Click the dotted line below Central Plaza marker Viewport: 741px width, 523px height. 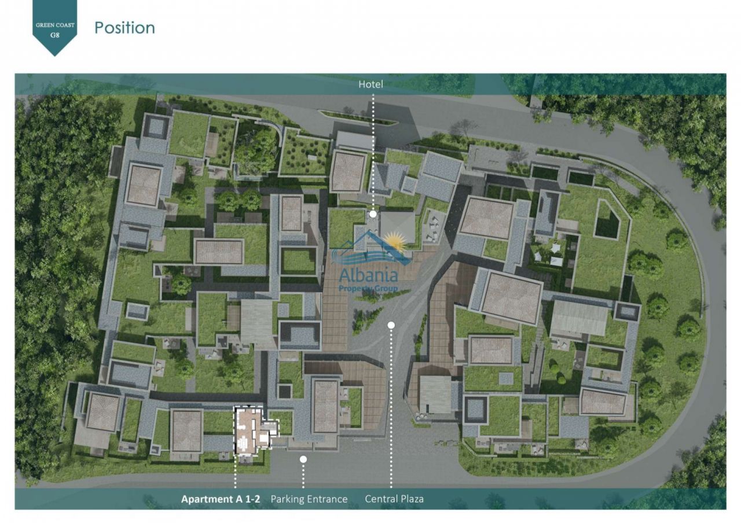[391, 405]
